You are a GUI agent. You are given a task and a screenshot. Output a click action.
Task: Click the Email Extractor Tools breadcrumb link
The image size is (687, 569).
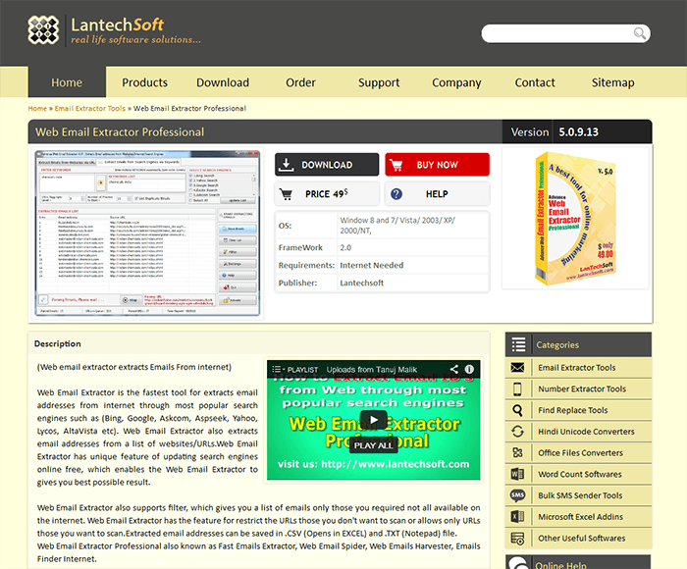(x=90, y=108)
